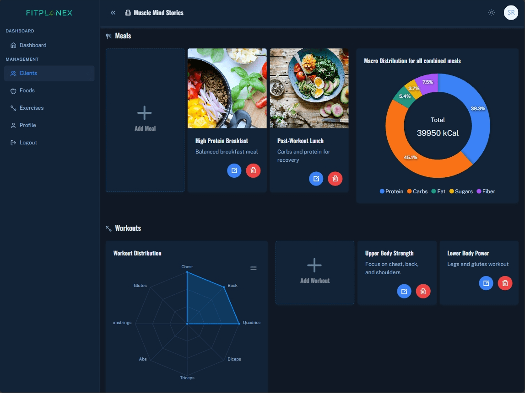Delete the Lower Body Power workout
Screen dimensions: 525x393
(x=505, y=283)
